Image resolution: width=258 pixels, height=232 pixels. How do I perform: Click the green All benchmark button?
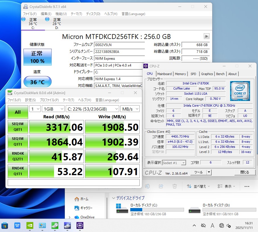[18, 112]
